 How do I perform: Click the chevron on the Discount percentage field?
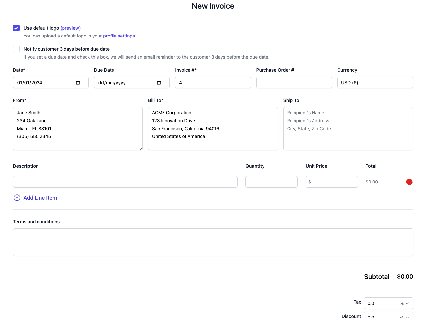(x=408, y=316)
